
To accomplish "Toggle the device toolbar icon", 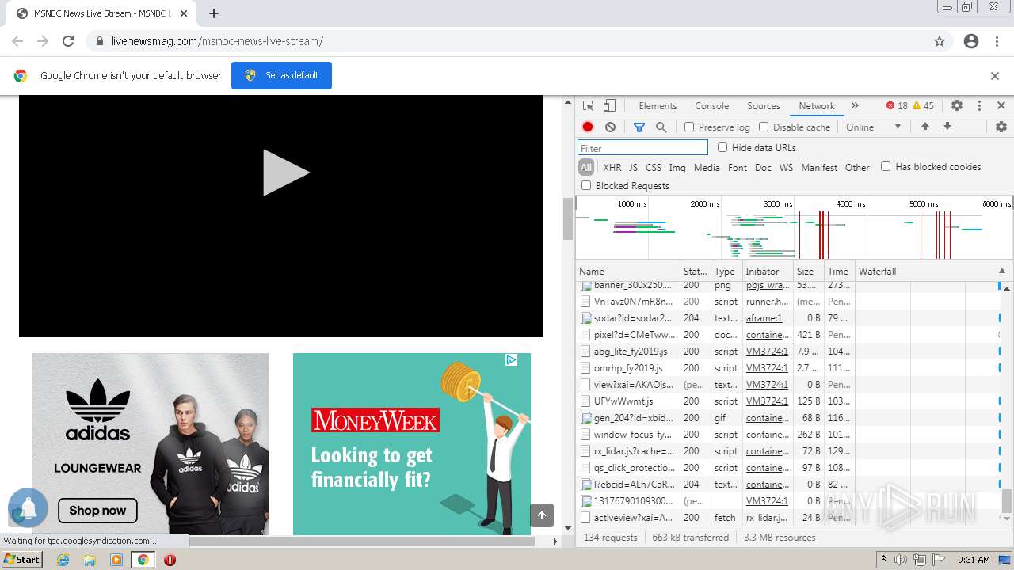I will pos(609,105).
